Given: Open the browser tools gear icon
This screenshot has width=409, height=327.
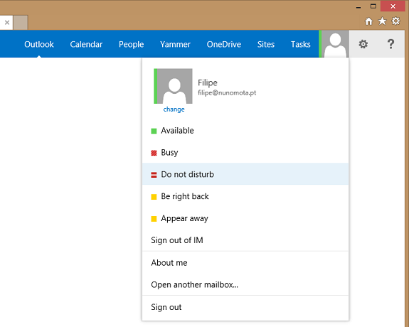Looking at the screenshot, I should point(395,21).
